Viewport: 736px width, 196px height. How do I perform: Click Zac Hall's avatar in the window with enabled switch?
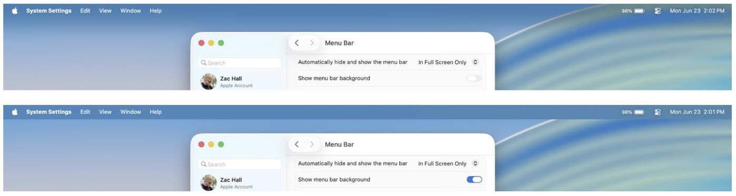tap(209, 183)
